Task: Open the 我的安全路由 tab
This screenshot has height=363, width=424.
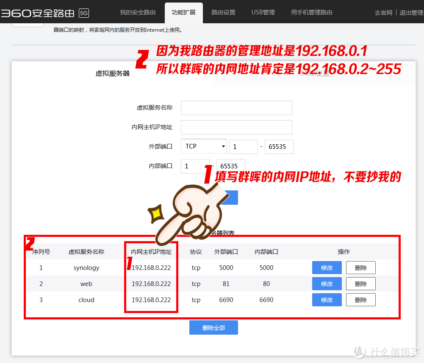Action: point(138,12)
